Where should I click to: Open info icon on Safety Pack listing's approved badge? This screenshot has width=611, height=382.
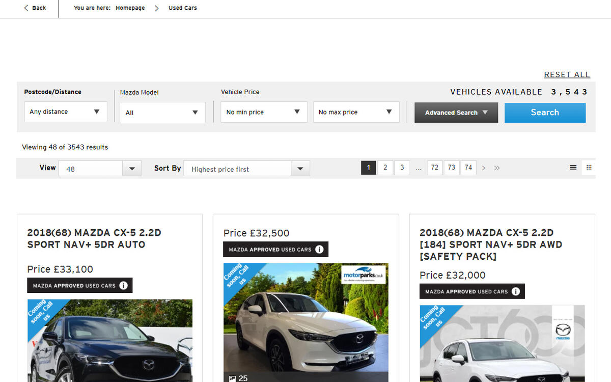pos(516,291)
